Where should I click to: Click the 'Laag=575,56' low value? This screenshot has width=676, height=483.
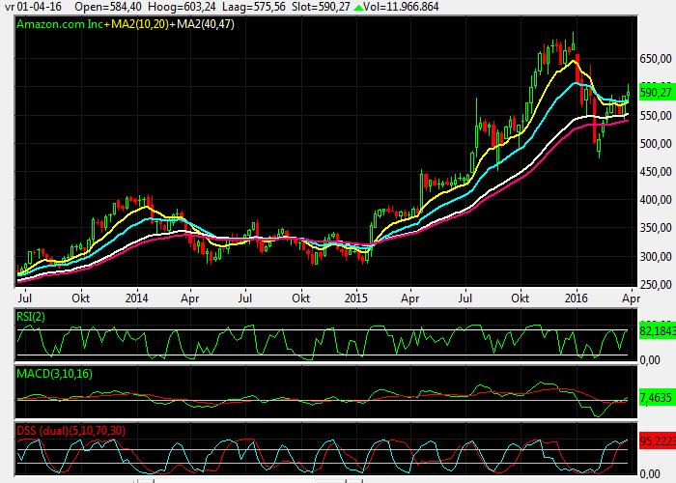point(253,7)
